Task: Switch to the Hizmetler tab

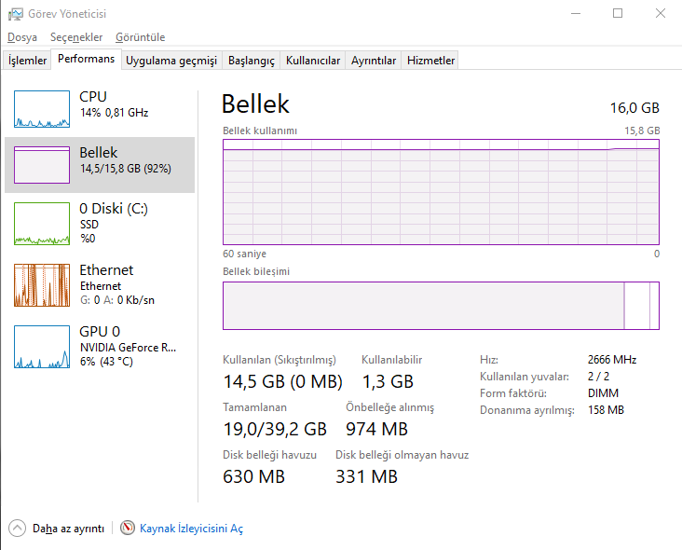Action: (x=431, y=61)
